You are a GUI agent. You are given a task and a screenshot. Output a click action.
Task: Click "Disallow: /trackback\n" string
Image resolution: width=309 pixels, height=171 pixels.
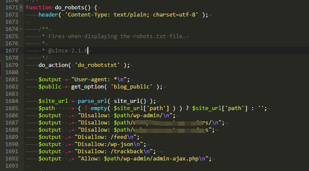point(114,152)
